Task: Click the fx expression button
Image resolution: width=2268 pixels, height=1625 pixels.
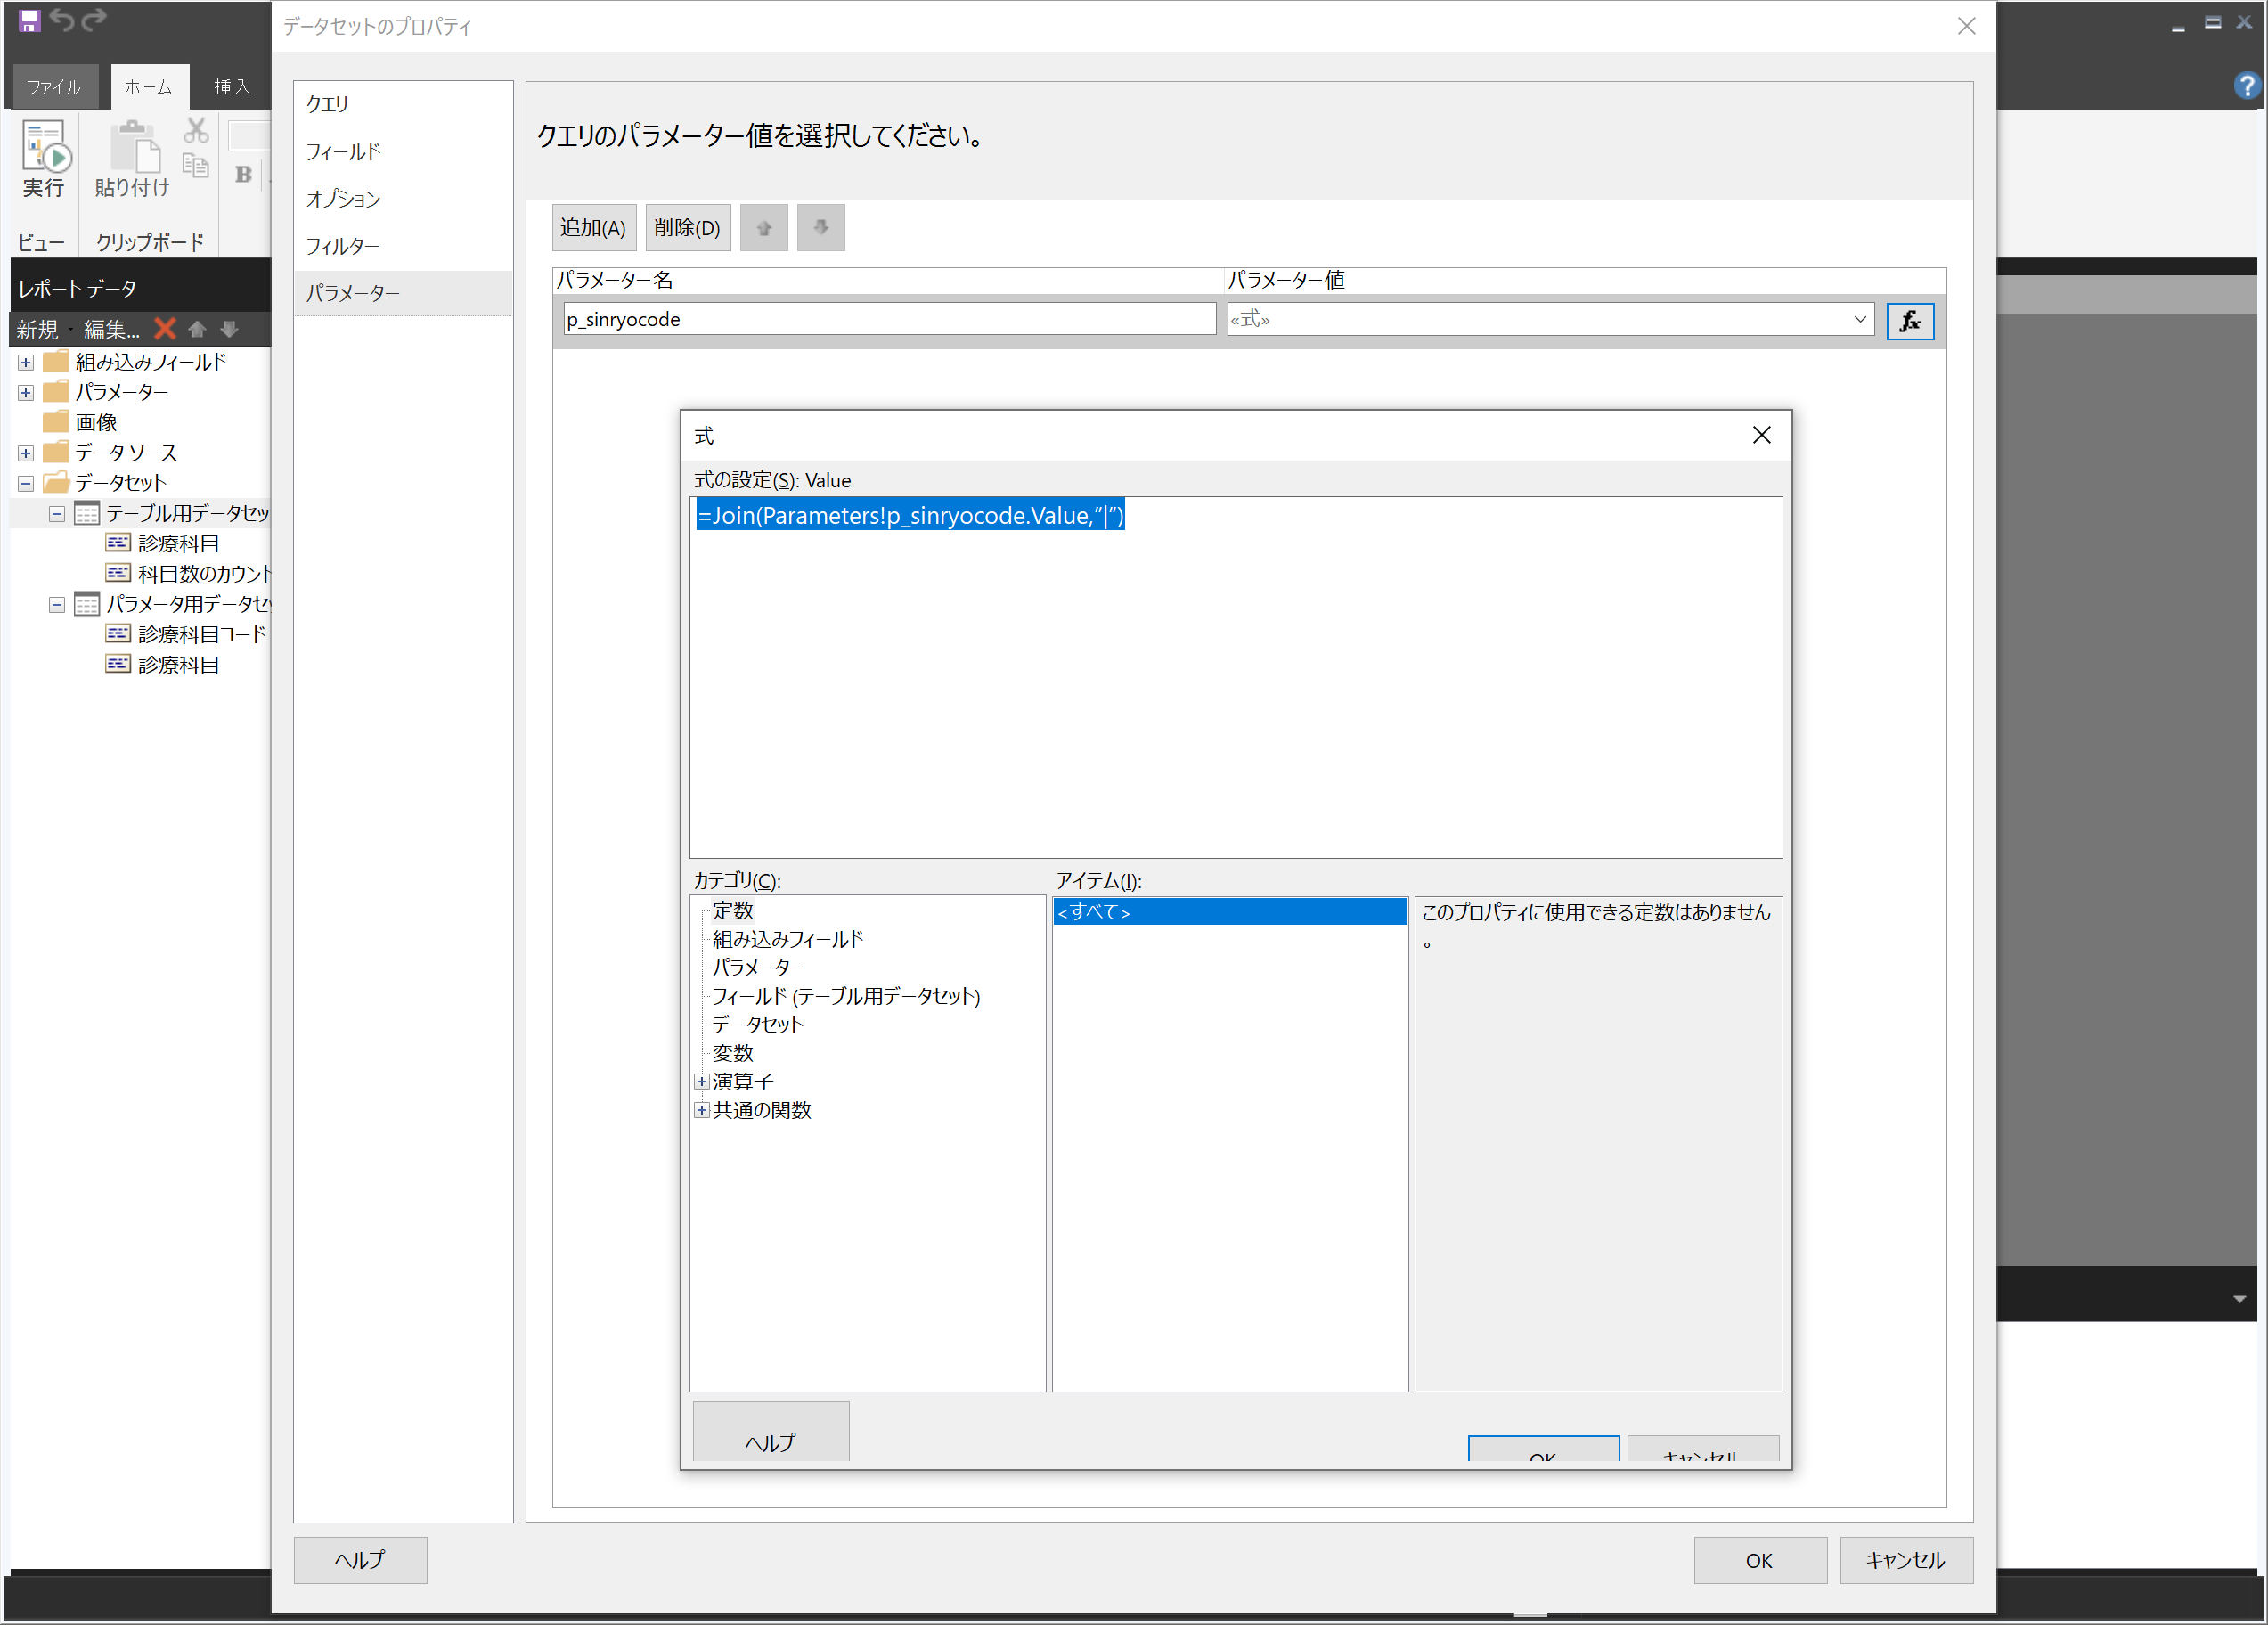Action: [x=1908, y=321]
